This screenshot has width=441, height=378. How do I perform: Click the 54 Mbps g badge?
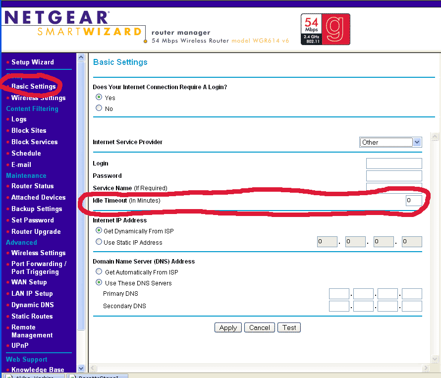326,29
